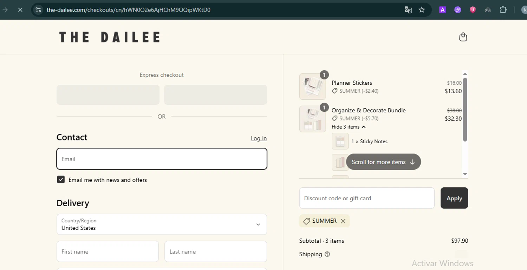Screen dimensions: 527x270
Task: Click the SUMMER discount tag chip
Action: click(324, 221)
